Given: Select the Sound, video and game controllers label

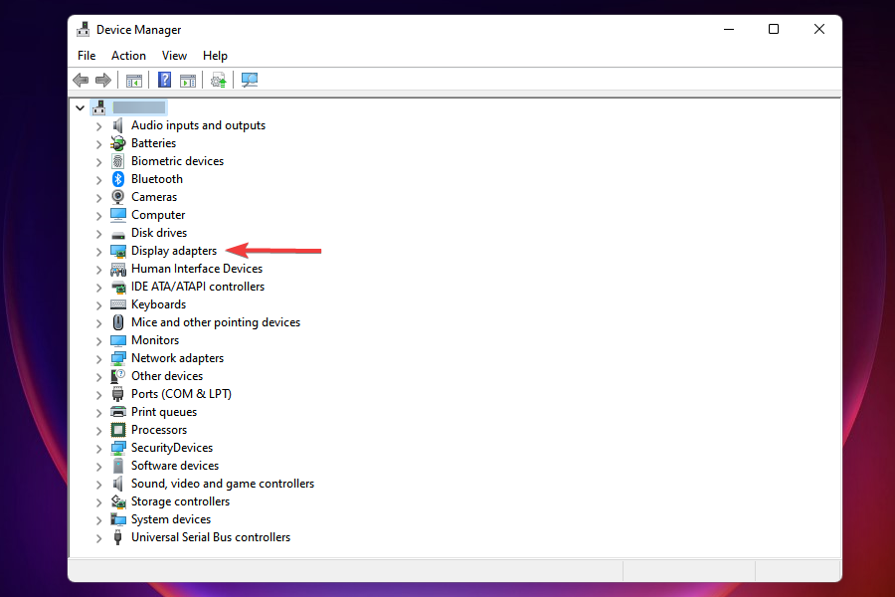Looking at the screenshot, I should (223, 484).
